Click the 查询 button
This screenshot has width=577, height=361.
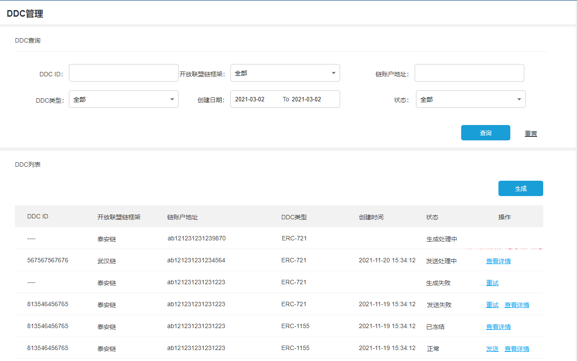pos(486,133)
